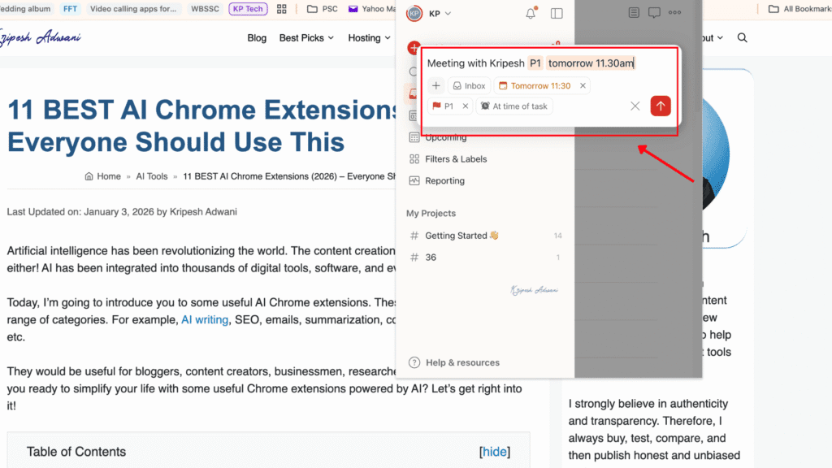
Task: Open All Bookmarks folder
Action: point(800,9)
